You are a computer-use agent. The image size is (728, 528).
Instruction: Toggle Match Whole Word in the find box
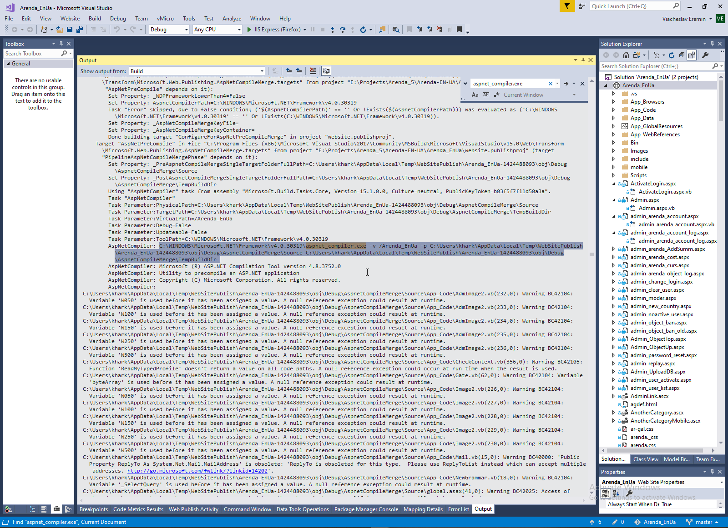point(486,95)
